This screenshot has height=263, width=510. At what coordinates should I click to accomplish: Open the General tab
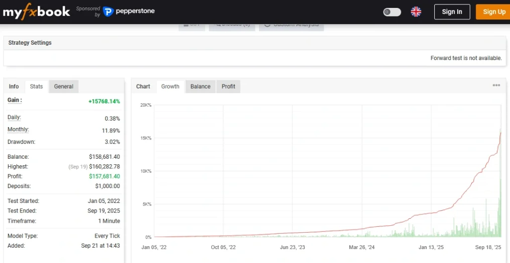coord(64,86)
